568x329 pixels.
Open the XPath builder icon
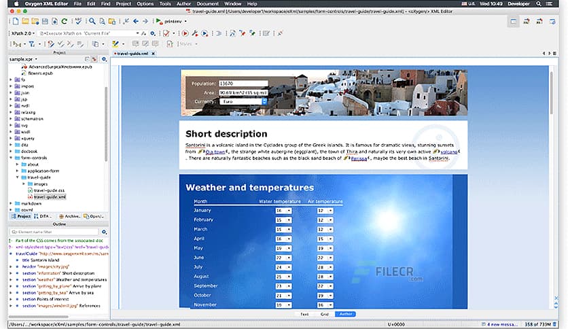tap(144, 33)
